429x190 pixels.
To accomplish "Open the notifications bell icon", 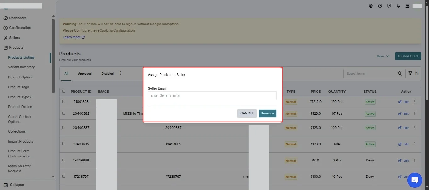I will (398, 6).
